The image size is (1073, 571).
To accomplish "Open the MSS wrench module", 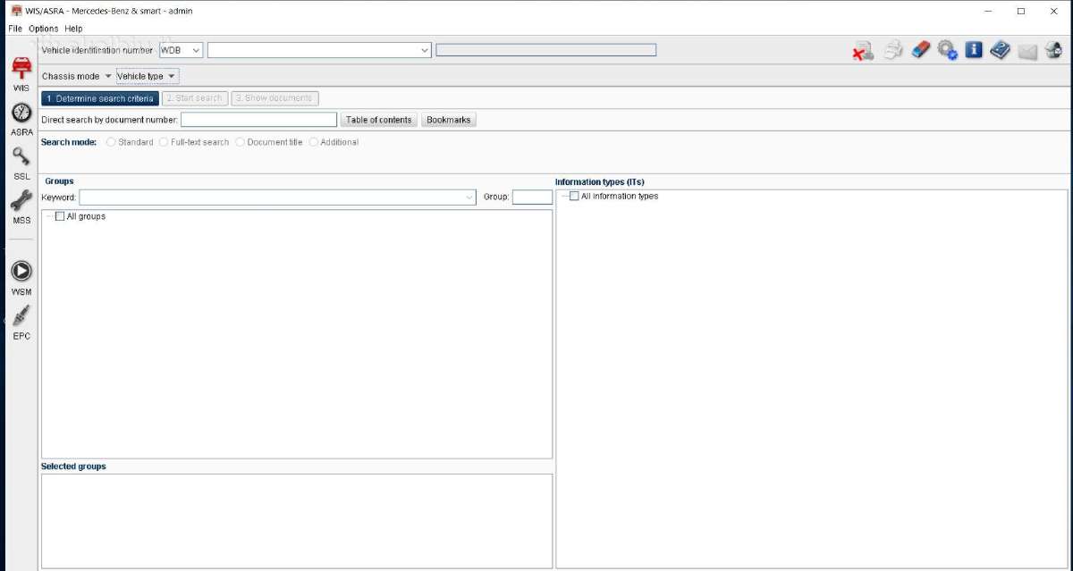I will (x=21, y=207).
